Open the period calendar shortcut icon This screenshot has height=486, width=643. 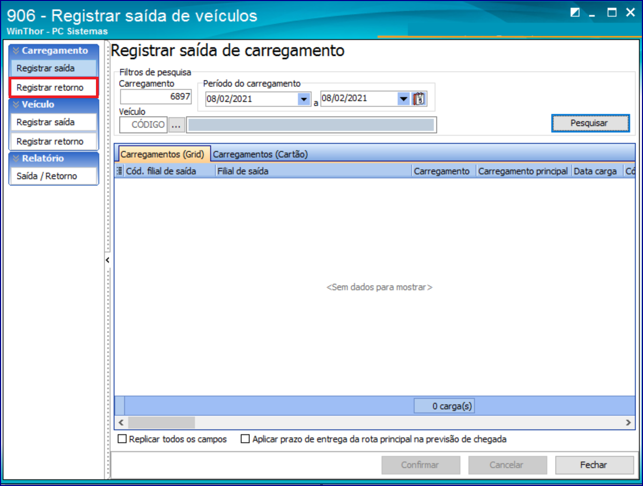click(x=419, y=99)
